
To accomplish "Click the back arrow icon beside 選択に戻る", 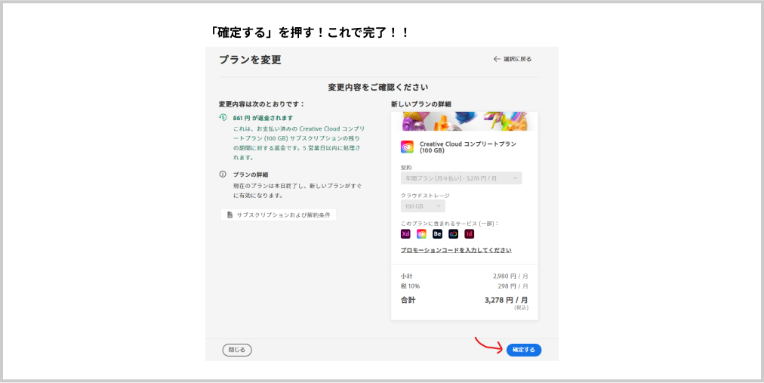I will coord(497,59).
